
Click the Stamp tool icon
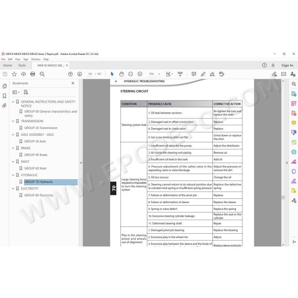[x=222, y=74]
